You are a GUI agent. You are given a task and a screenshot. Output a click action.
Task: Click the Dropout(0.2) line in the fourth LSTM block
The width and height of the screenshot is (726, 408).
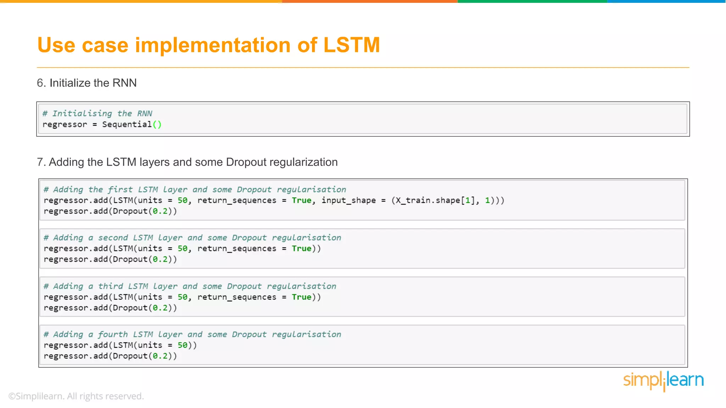pos(110,356)
